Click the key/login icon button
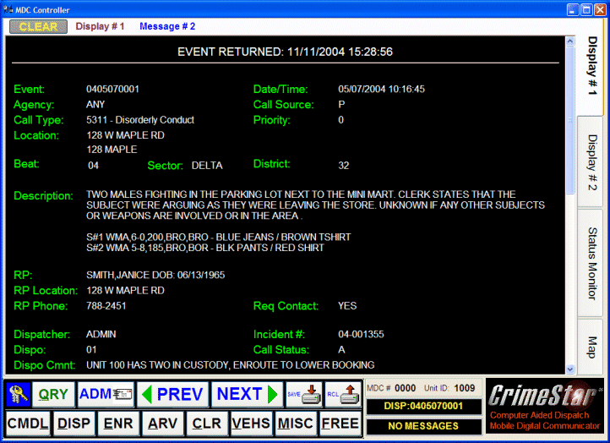Viewport: 610px width, 443px height. click(18, 395)
